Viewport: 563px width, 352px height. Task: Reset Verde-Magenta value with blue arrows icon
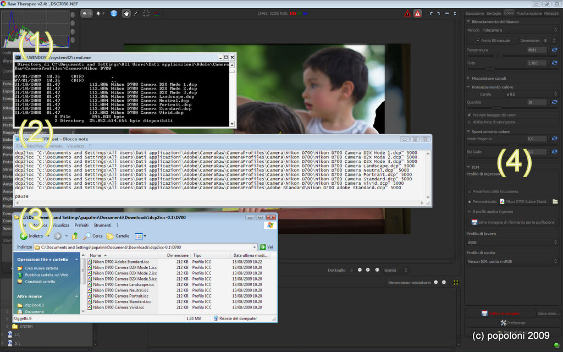click(554, 139)
